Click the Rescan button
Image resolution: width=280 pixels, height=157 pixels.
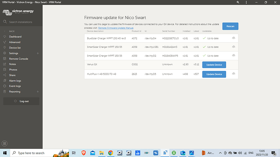click(230, 26)
